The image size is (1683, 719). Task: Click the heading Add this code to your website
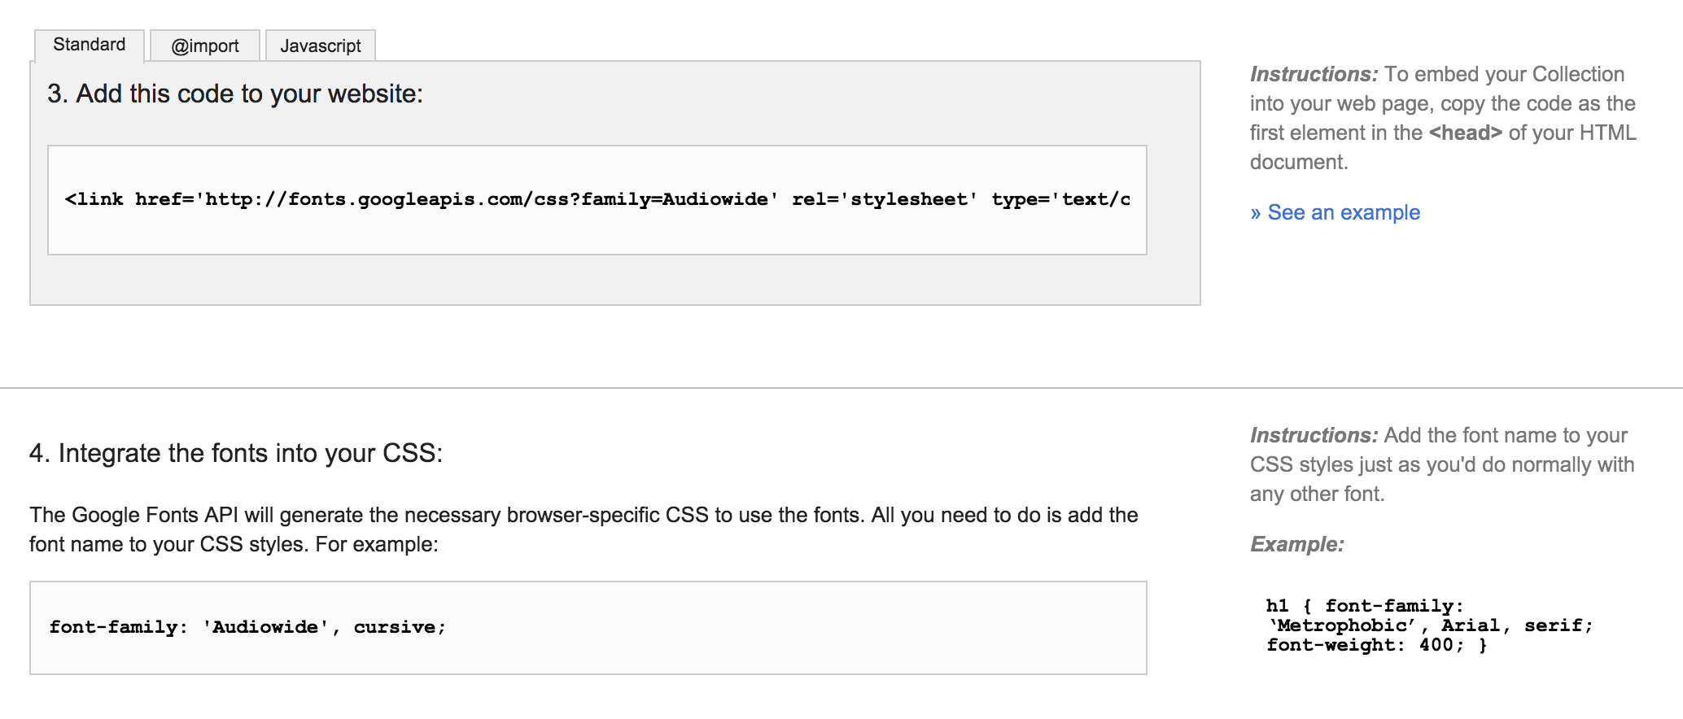235,94
